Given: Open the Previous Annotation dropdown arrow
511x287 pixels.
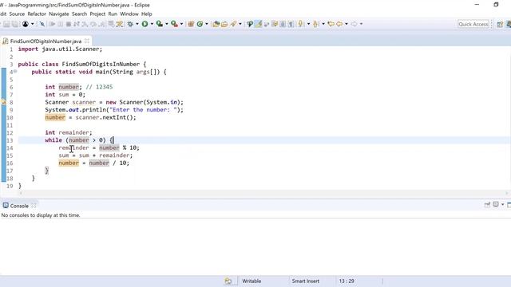Looking at the screenshot, I should (323, 24).
